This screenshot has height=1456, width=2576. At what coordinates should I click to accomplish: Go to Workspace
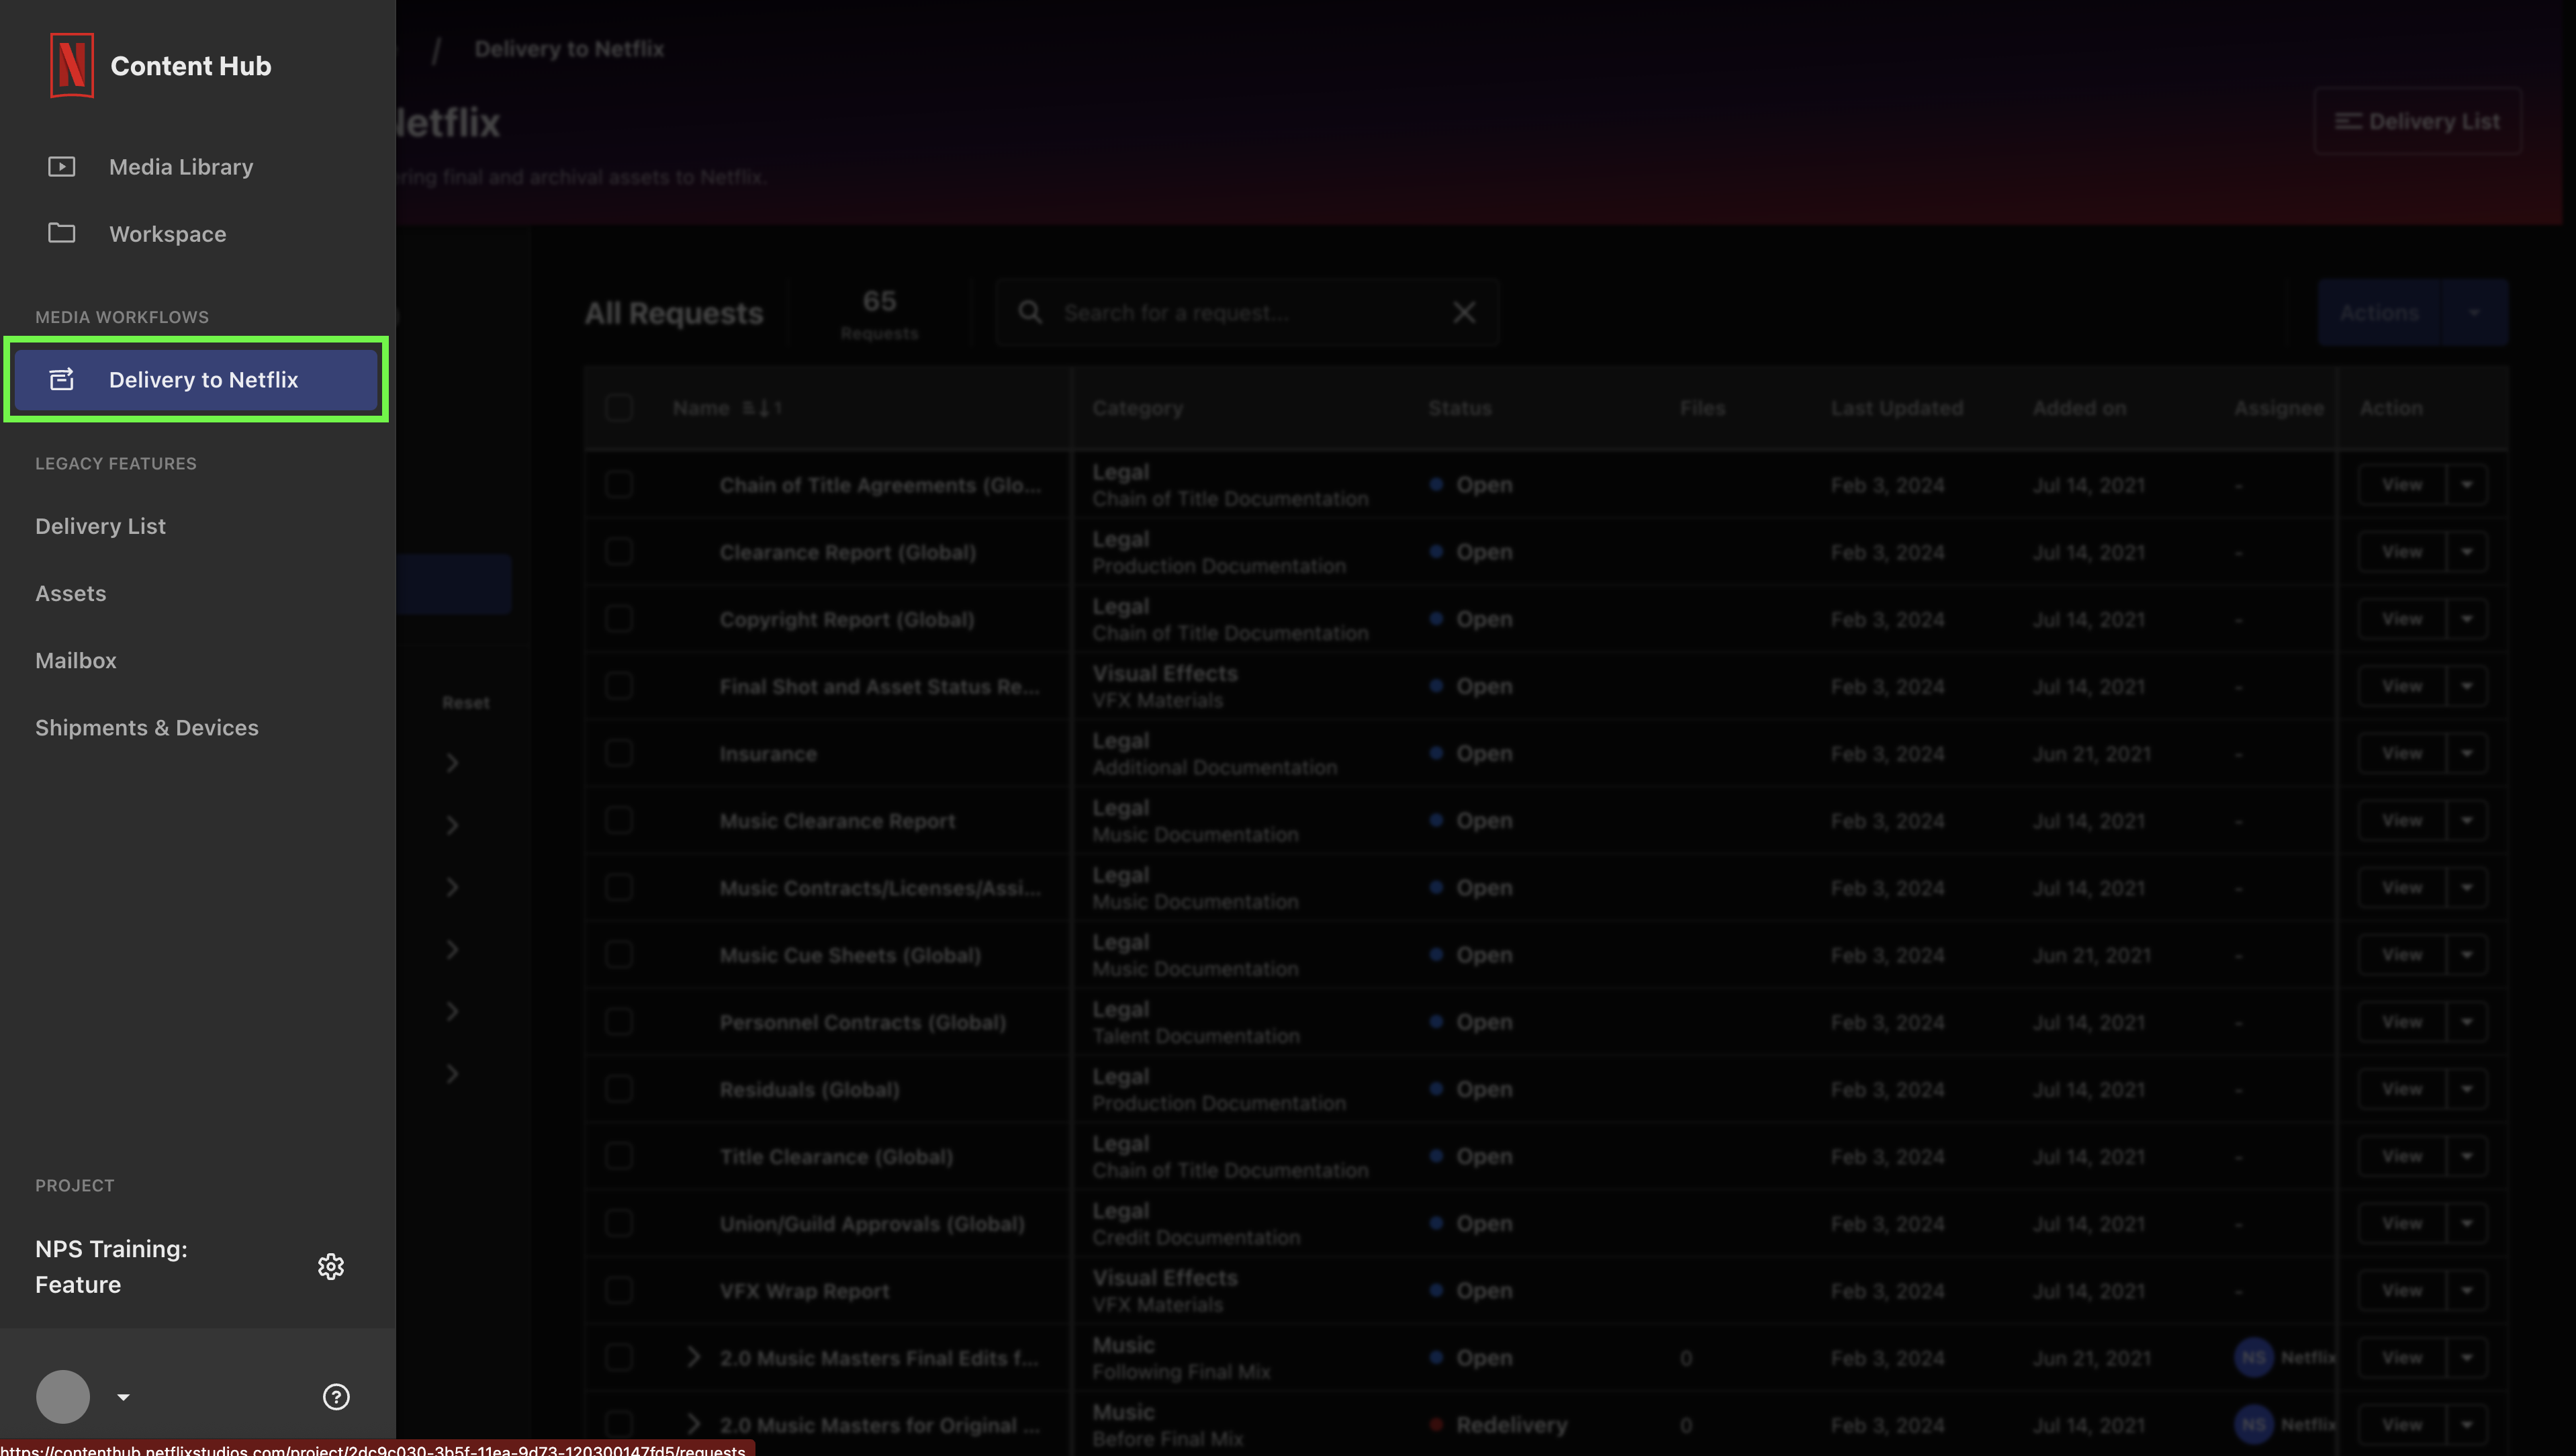[x=168, y=234]
